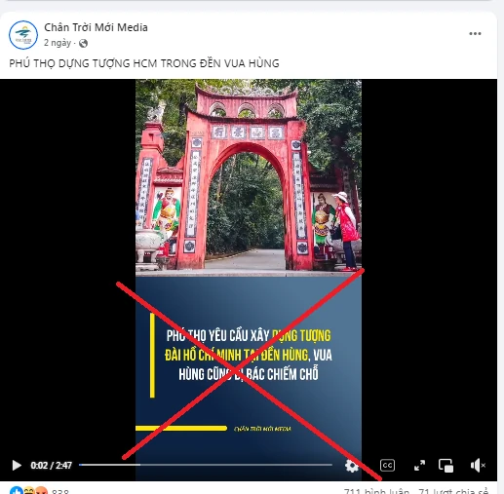Expand the video to fullscreen

tap(419, 466)
